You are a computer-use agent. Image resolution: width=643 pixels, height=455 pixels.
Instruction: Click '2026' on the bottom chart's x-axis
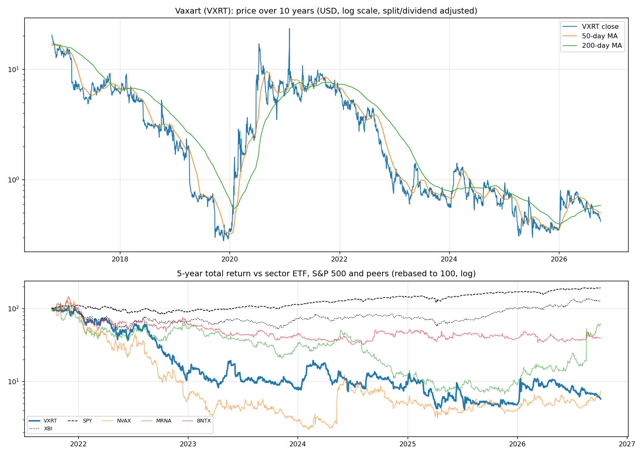[x=517, y=444]
